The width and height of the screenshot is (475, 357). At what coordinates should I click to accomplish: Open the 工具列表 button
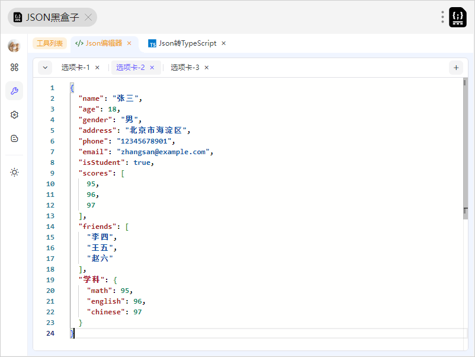tap(50, 43)
